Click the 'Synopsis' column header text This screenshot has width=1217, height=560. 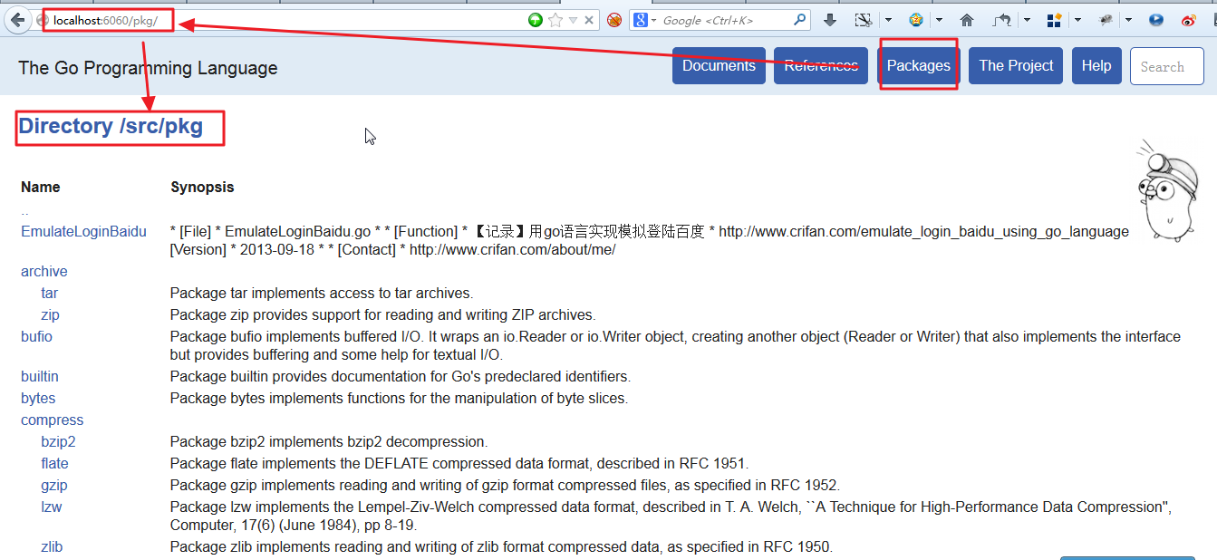[202, 187]
